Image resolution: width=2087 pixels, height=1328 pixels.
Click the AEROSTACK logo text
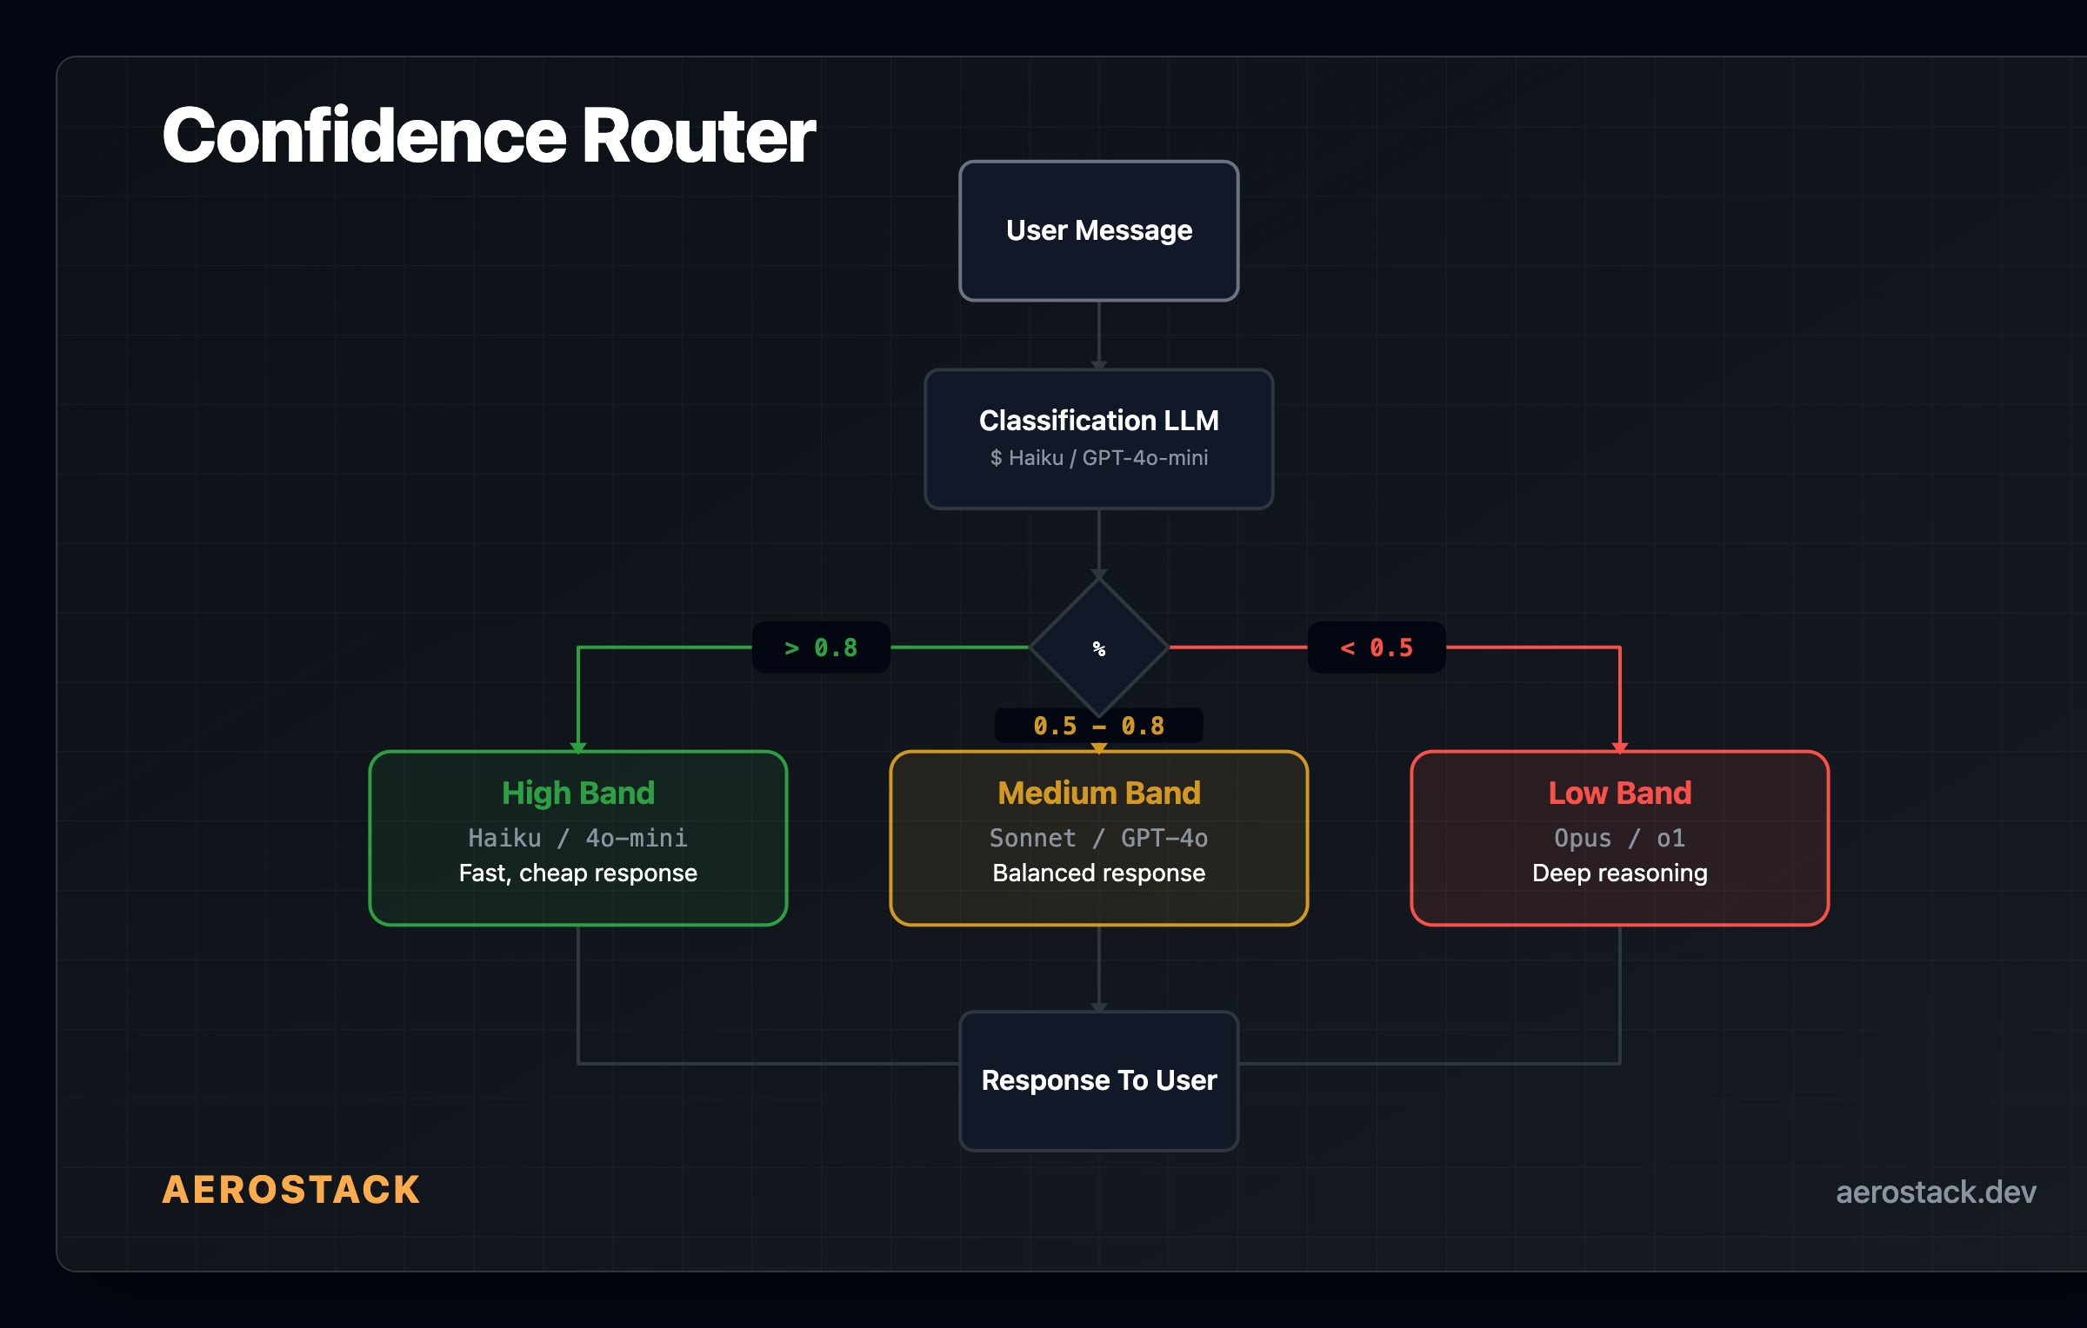pyautogui.click(x=290, y=1190)
